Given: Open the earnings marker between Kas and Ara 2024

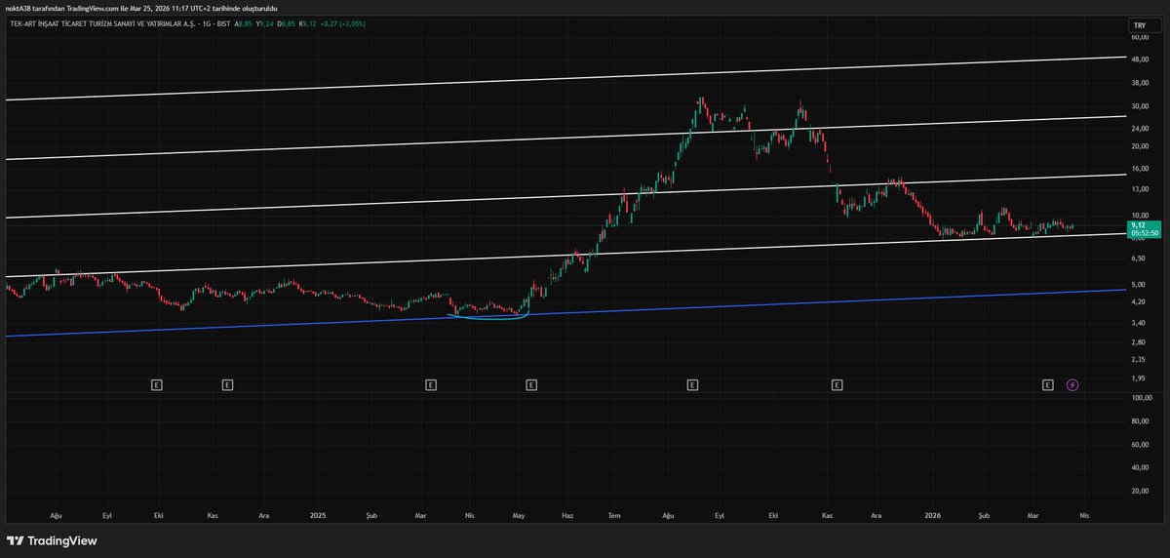Looking at the screenshot, I should [x=227, y=385].
